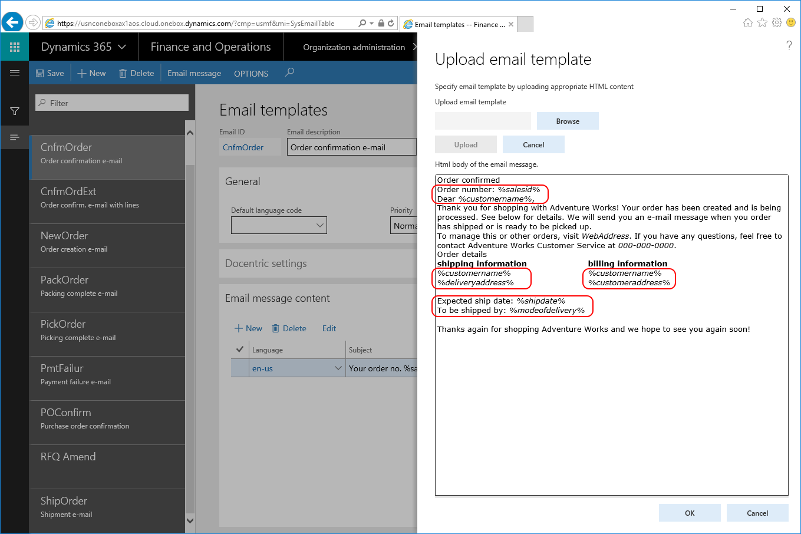Select the NewOrder template

click(x=107, y=246)
